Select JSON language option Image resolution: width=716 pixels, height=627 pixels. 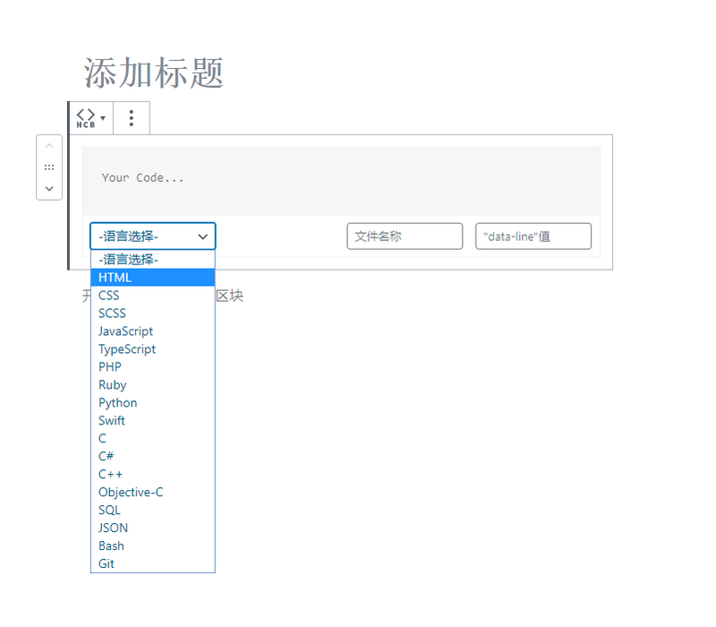coord(153,528)
